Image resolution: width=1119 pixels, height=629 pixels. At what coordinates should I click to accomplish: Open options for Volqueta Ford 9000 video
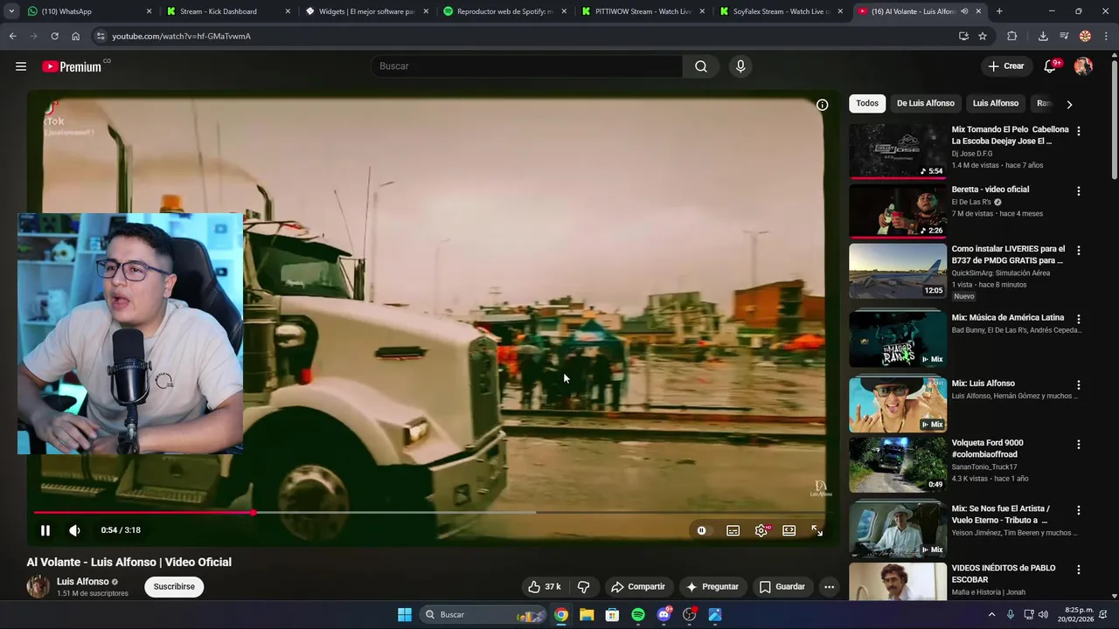click(x=1078, y=444)
